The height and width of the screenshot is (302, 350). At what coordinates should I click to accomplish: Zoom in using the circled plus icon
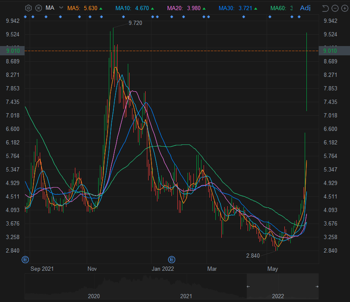pos(344,8)
